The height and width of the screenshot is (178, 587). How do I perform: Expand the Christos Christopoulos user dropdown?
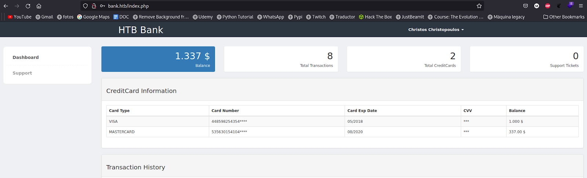pyautogui.click(x=436, y=30)
